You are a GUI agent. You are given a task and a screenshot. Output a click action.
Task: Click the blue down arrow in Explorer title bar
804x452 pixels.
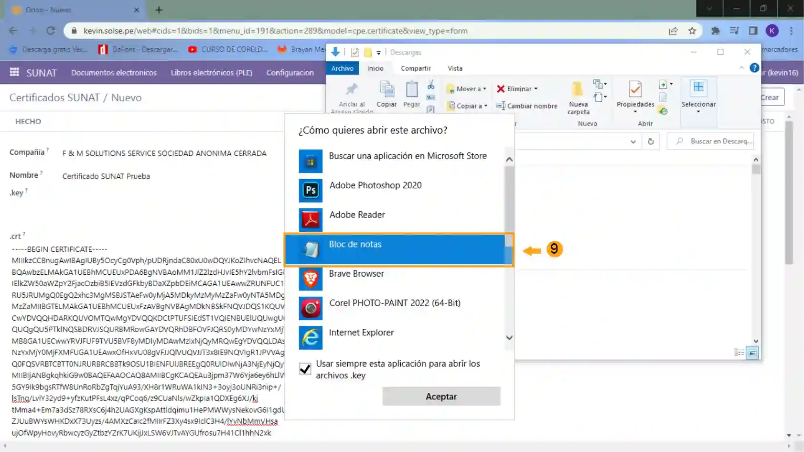pos(335,52)
